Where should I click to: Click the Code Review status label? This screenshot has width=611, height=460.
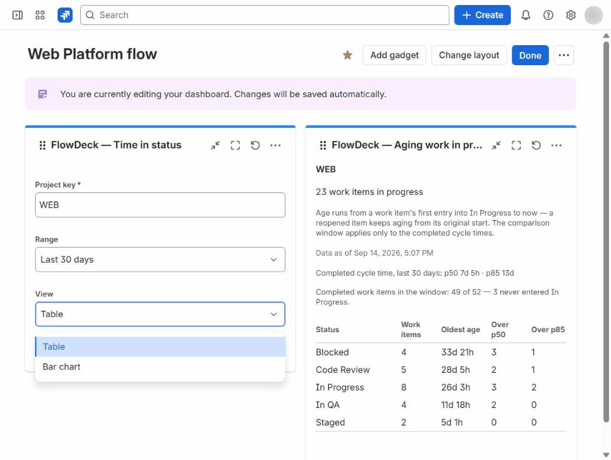(x=342, y=370)
